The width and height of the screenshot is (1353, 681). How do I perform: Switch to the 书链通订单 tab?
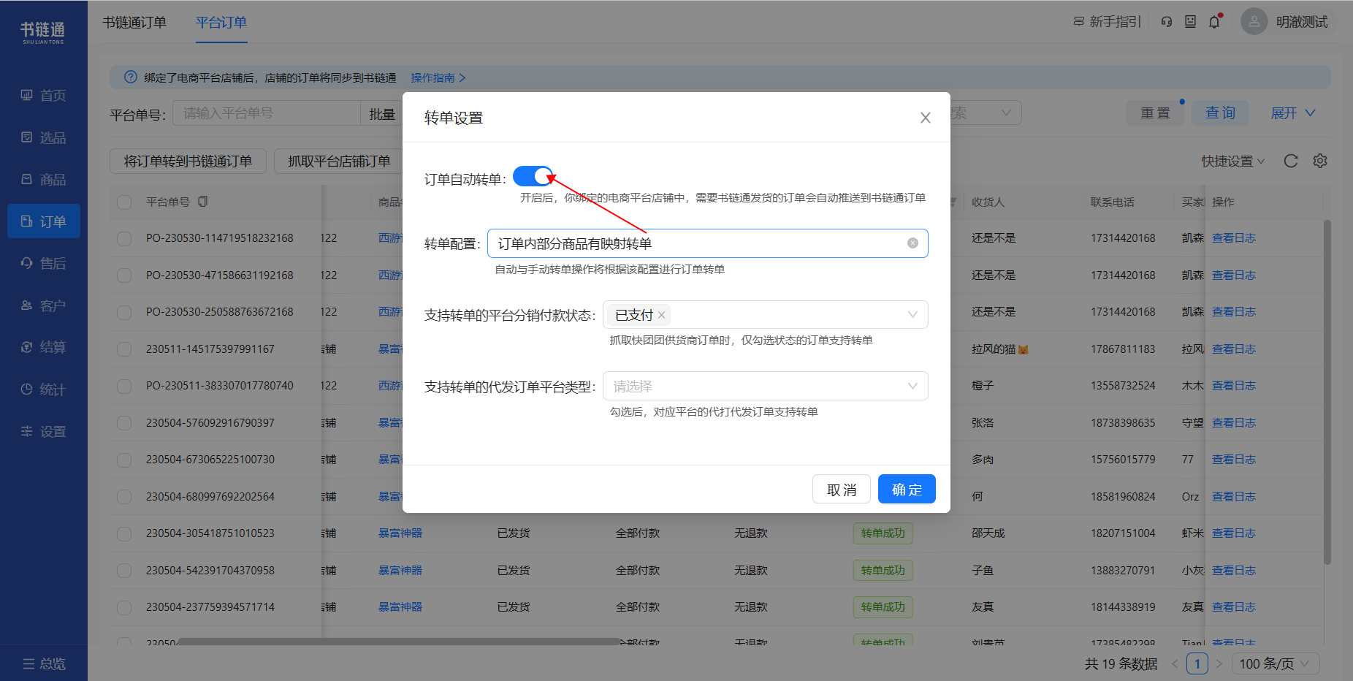[x=134, y=22]
